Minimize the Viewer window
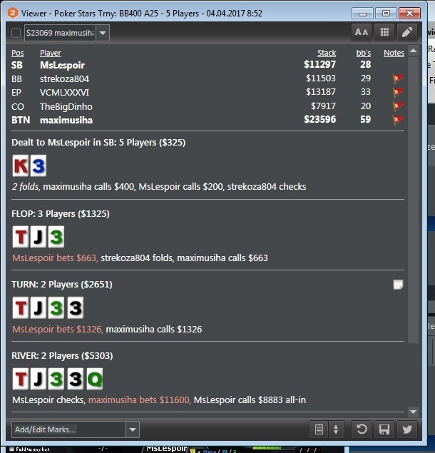The height and width of the screenshot is (453, 435). click(362, 14)
